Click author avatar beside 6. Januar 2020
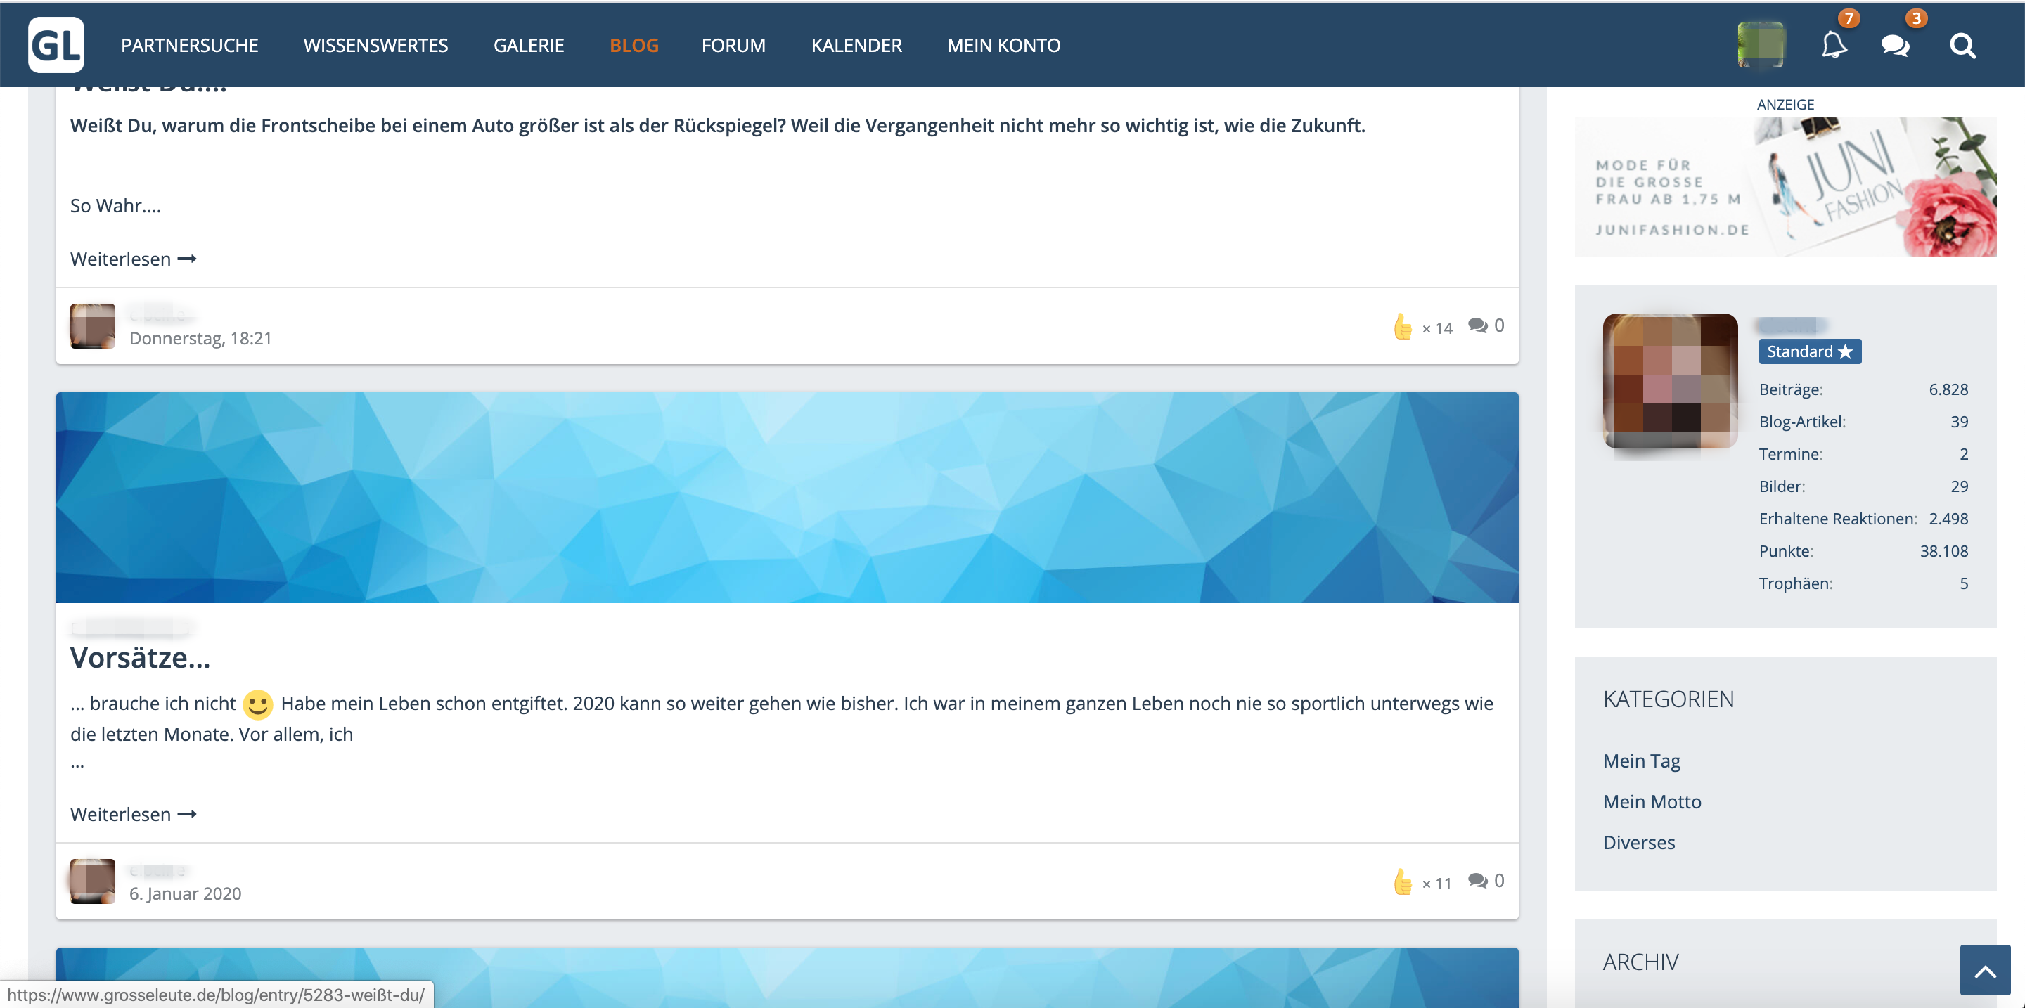 93,881
